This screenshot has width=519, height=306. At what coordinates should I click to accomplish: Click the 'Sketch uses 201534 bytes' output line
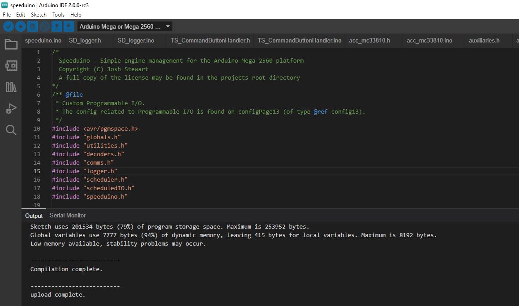click(x=170, y=227)
